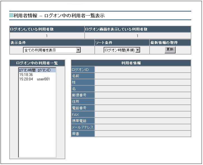Click the 利用者情報 panel header

131,63
